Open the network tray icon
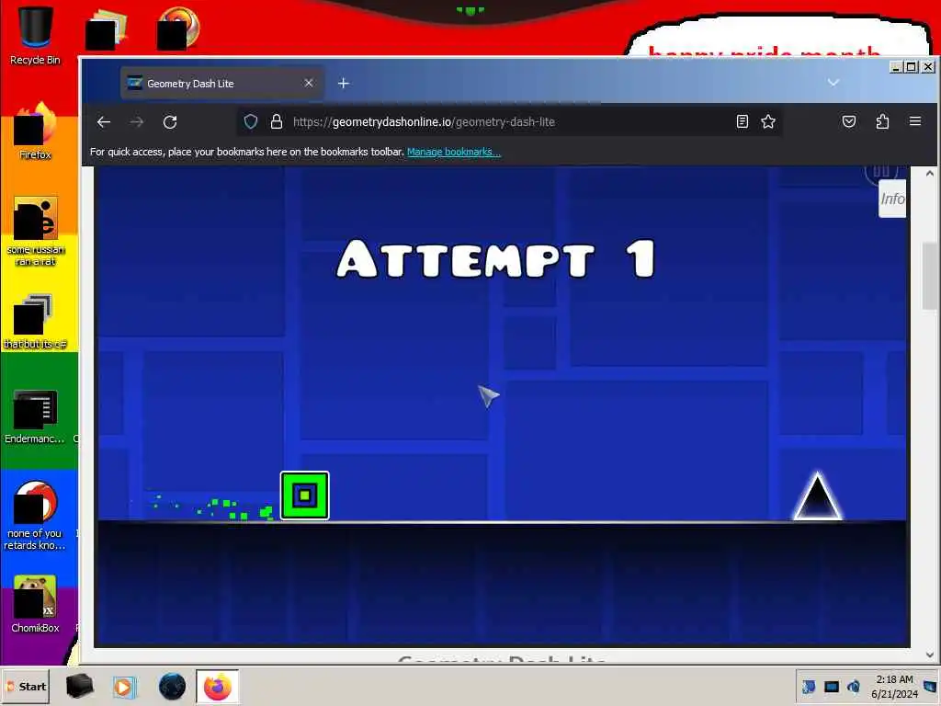 point(831,686)
